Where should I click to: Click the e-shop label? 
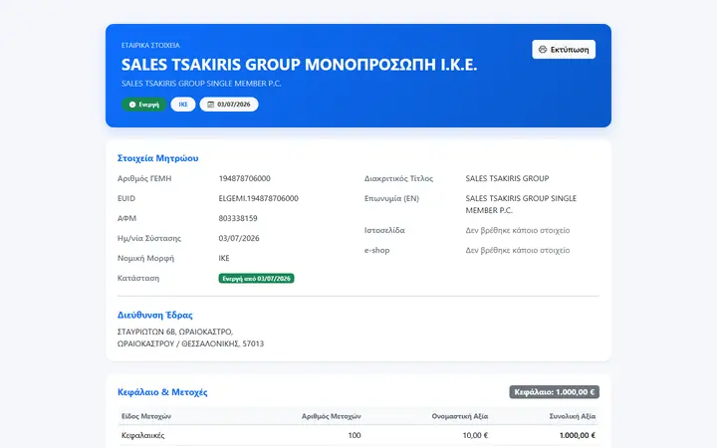(x=376, y=250)
